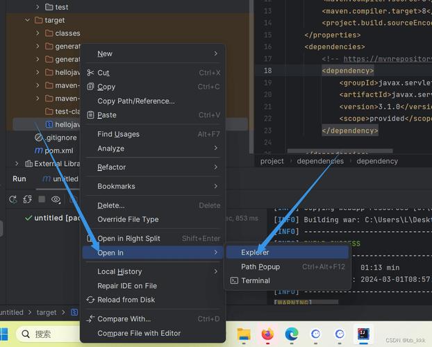Viewport: 432px width, 347px height.
Task: Click Copy Path/Reference in context menu
Action: point(135,101)
